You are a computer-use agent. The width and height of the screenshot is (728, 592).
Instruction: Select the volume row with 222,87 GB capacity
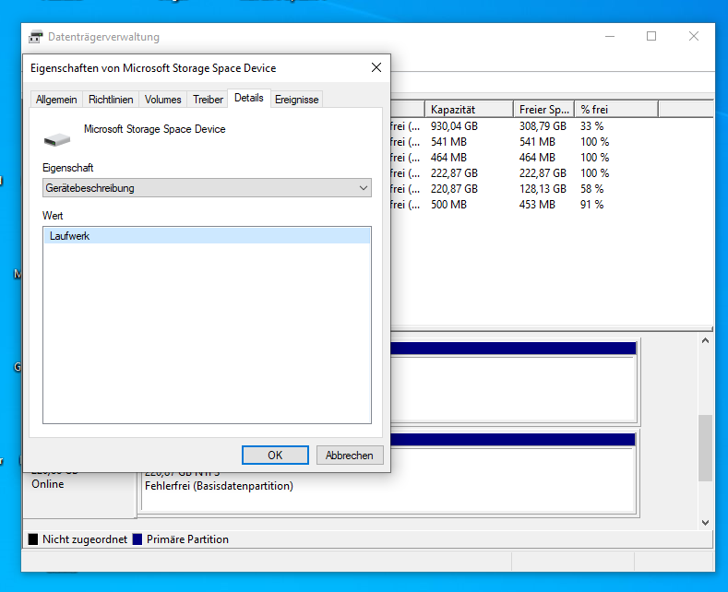click(552, 173)
